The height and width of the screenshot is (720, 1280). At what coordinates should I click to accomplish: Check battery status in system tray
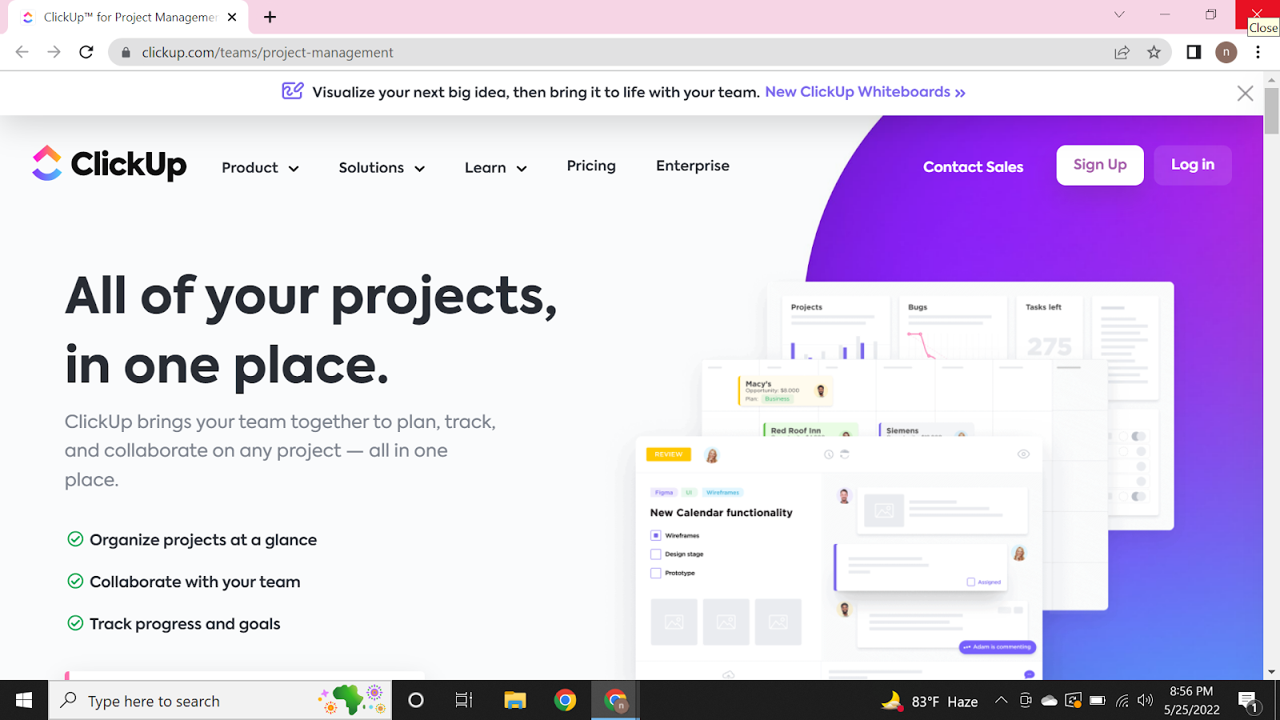pyautogui.click(x=1098, y=701)
